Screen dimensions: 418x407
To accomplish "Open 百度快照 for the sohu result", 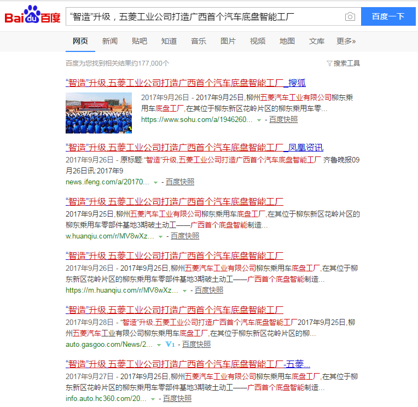I will coord(283,120).
